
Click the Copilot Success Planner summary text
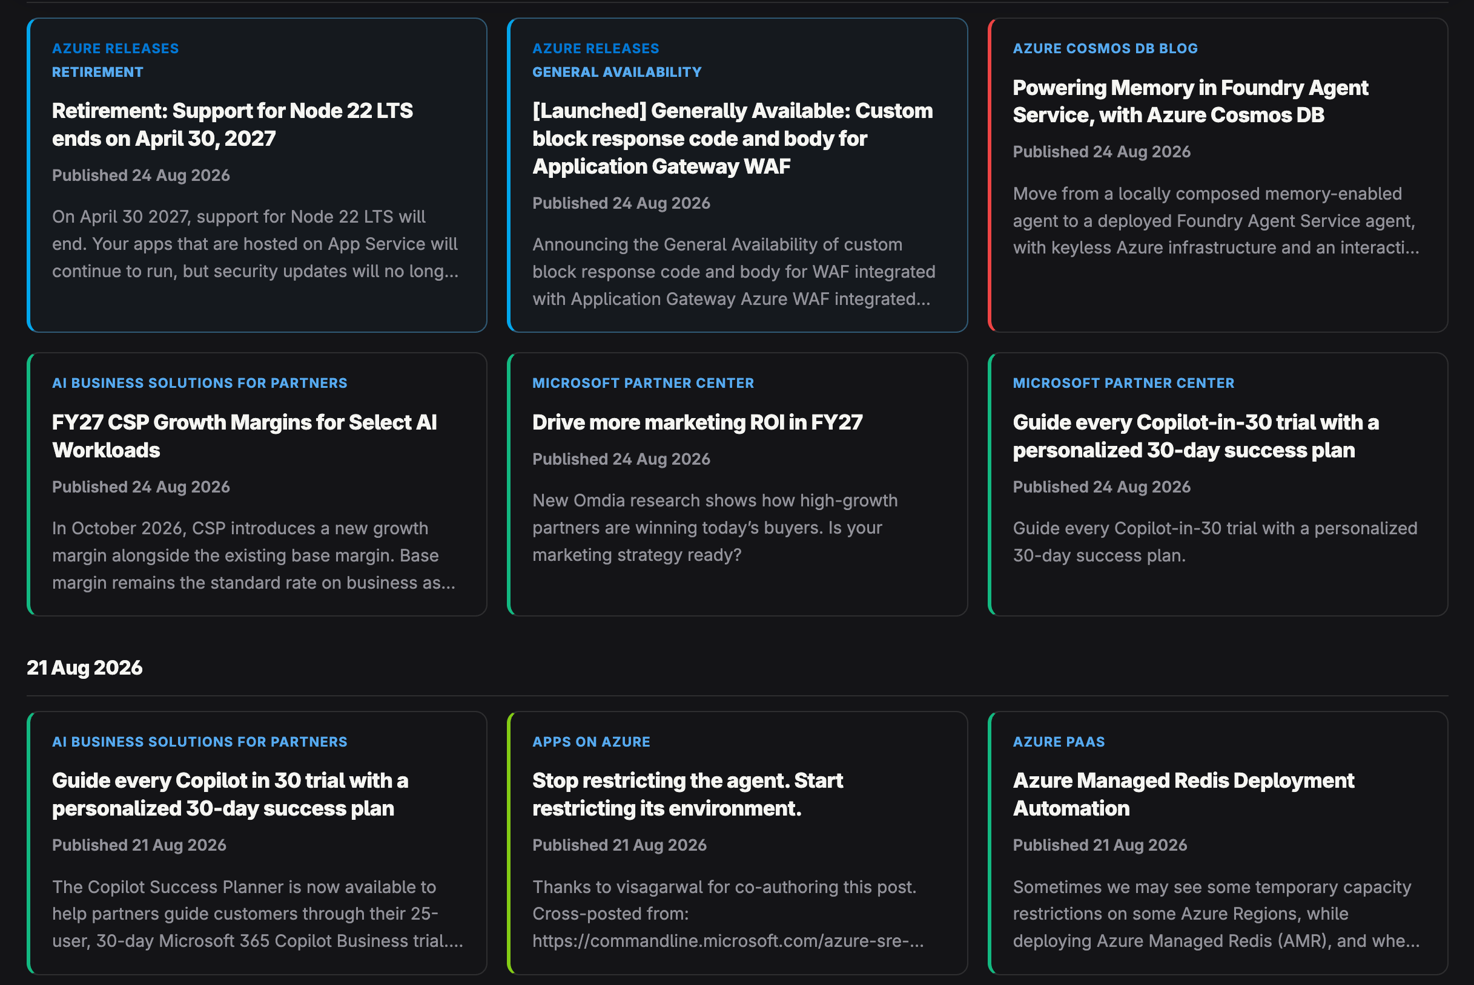coord(258,914)
